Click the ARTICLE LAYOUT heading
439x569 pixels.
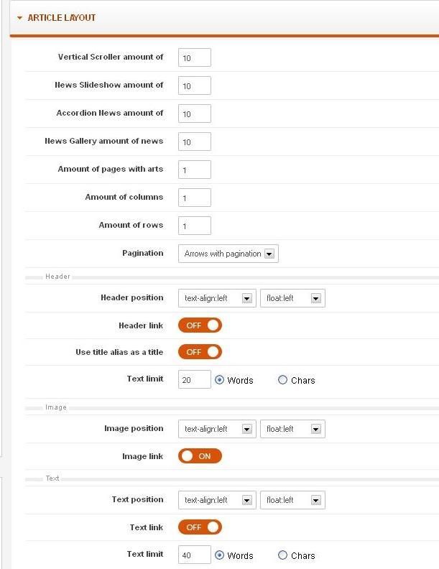coord(62,18)
